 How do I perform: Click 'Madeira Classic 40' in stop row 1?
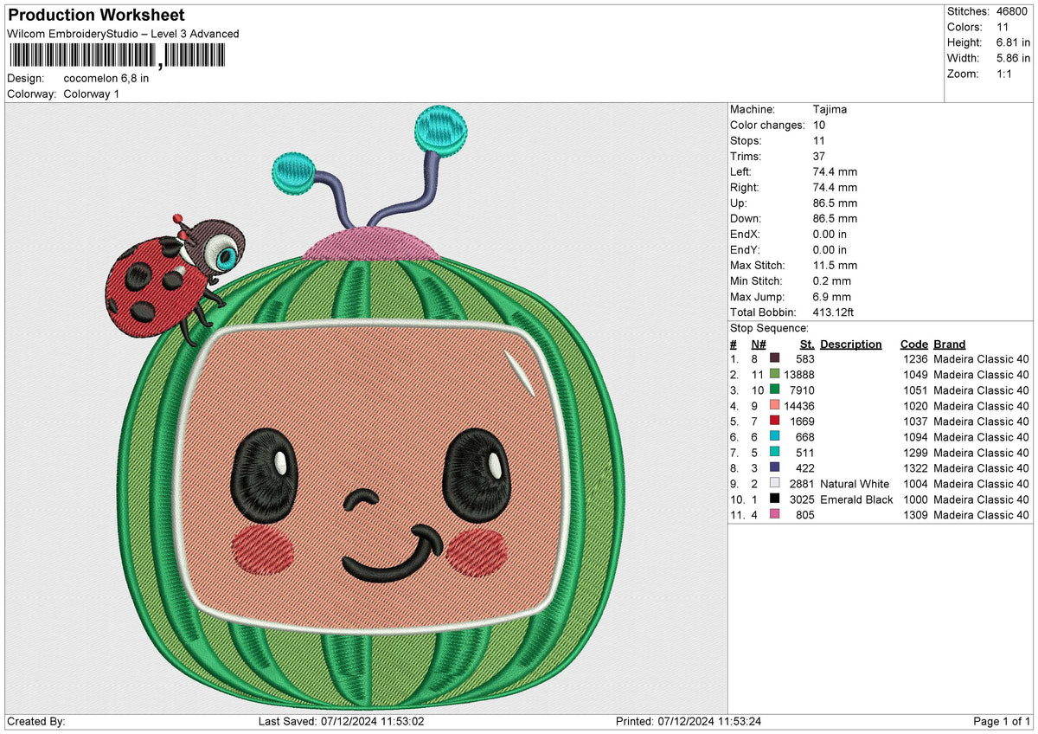tap(982, 358)
